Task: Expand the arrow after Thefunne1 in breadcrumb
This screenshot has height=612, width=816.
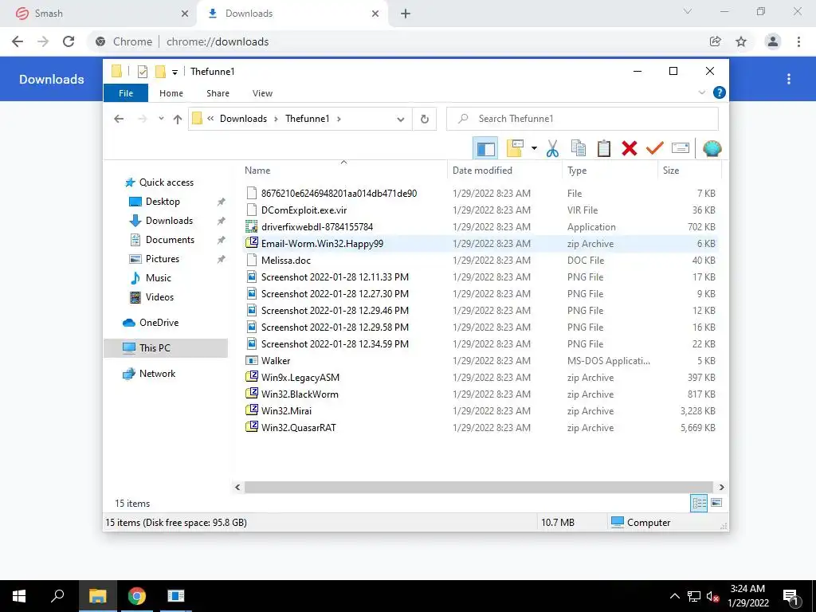Action: click(x=339, y=119)
